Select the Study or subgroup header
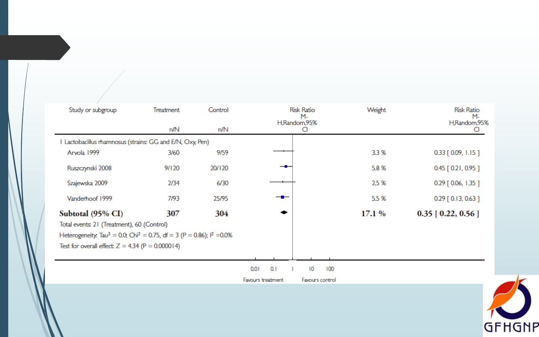The width and height of the screenshot is (539, 337). pos(92,110)
